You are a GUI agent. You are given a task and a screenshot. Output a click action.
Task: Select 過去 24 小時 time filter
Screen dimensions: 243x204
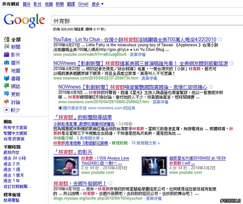[x=15, y=158]
